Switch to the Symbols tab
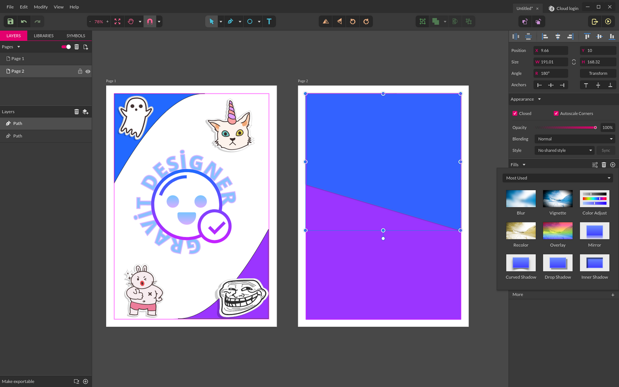This screenshot has height=387, width=619. (76, 36)
